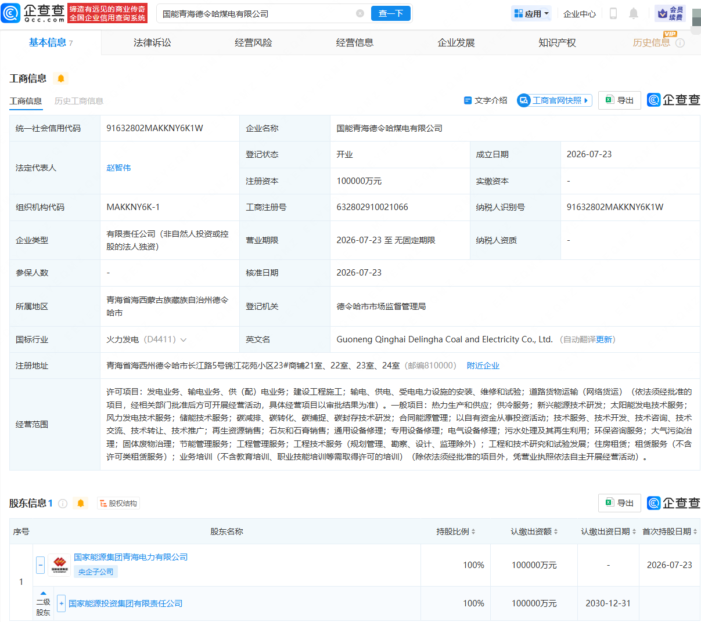Collapse the 国家能源集团青海电力有限公司 shareholder row

coord(40,565)
